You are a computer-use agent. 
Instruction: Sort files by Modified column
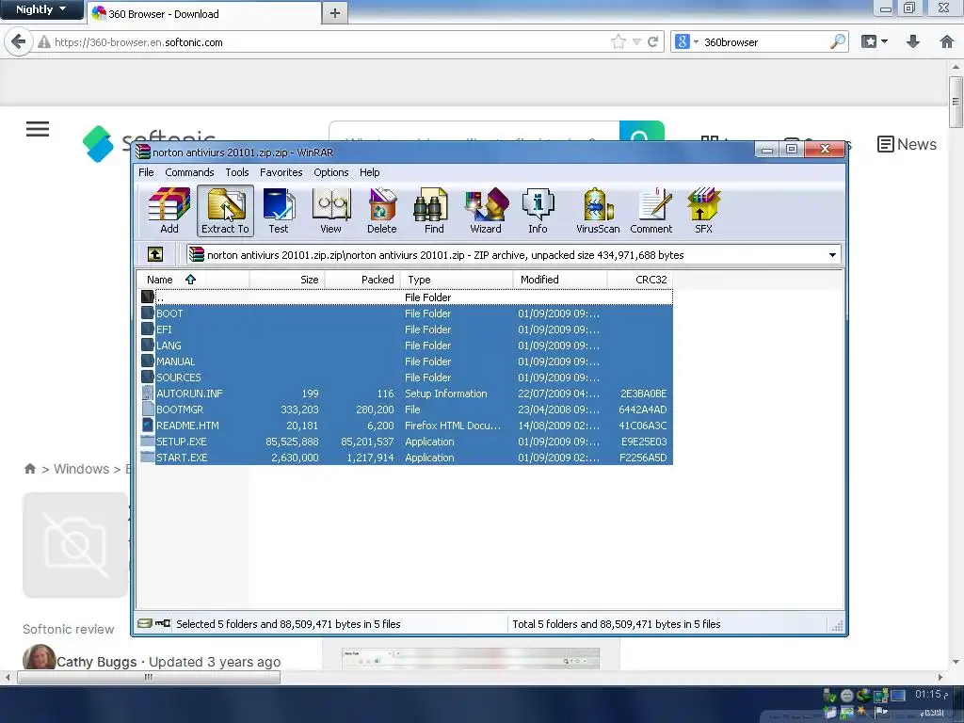click(560, 279)
